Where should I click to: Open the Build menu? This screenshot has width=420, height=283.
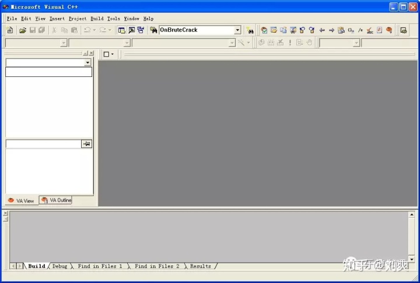97,19
